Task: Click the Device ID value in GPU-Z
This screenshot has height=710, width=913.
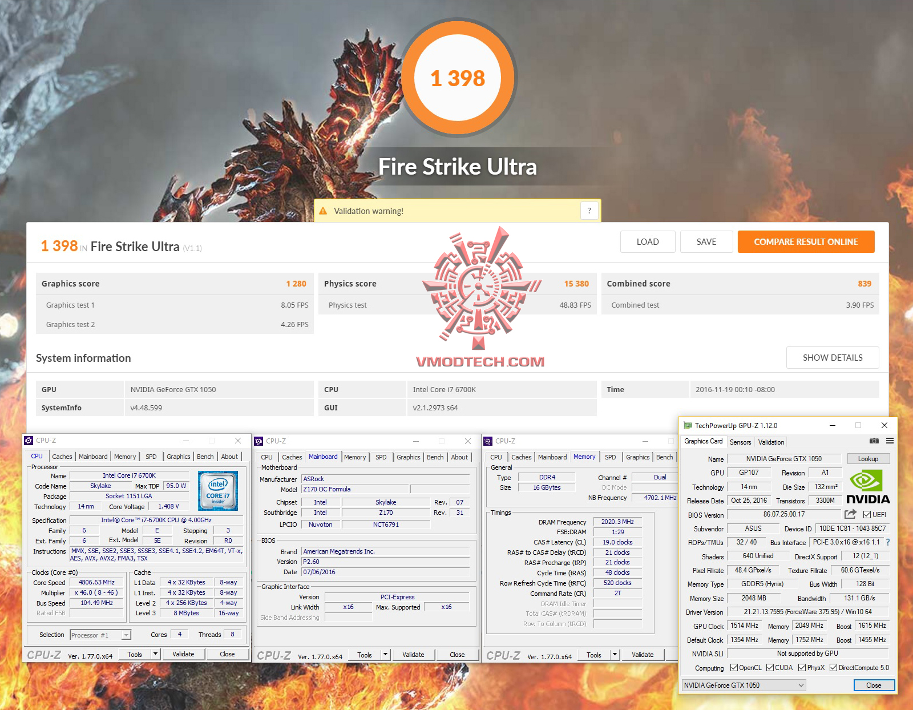Action: (x=853, y=529)
